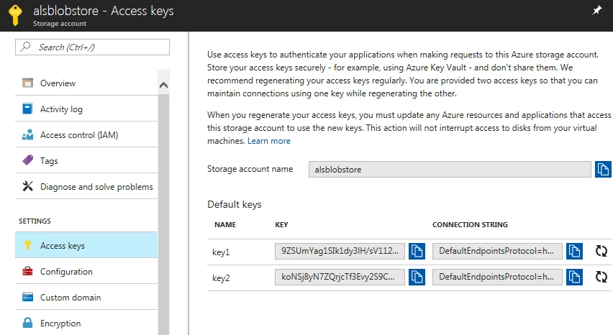This screenshot has width=613, height=335.
Task: Follow the Learn more link
Action: (x=269, y=141)
